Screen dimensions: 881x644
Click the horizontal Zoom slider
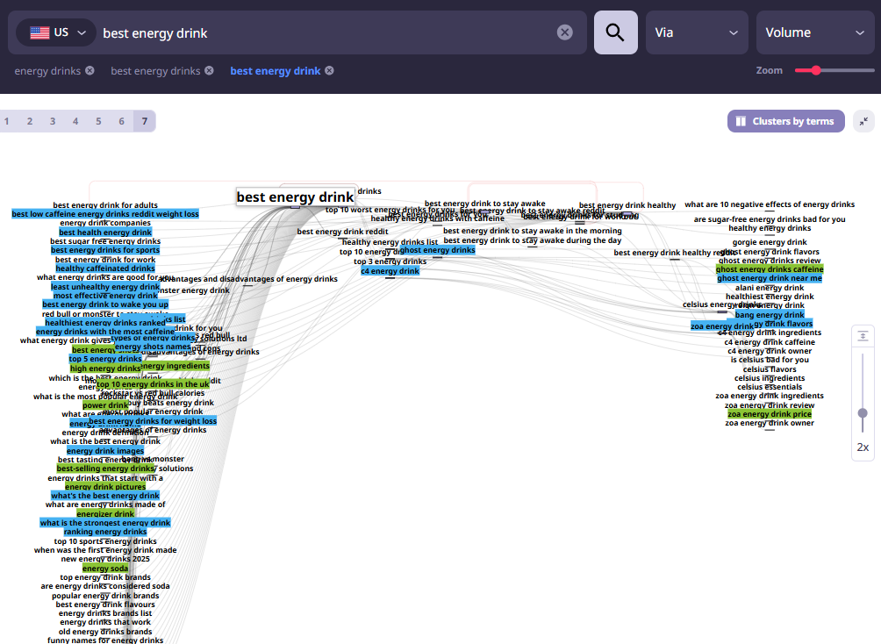[x=834, y=70]
